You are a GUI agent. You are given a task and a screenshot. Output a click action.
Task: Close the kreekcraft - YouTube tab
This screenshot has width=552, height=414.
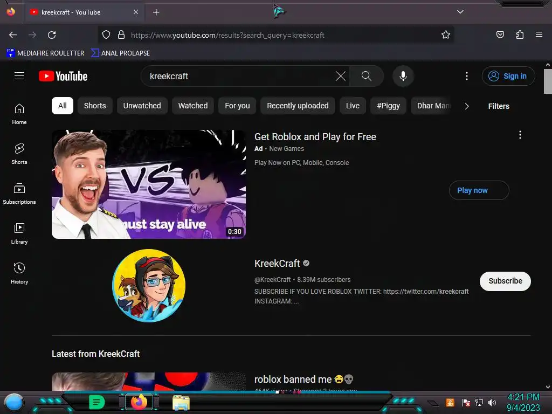click(136, 12)
